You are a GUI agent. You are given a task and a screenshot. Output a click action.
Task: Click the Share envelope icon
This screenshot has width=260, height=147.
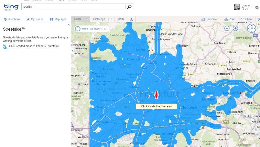tap(242, 19)
